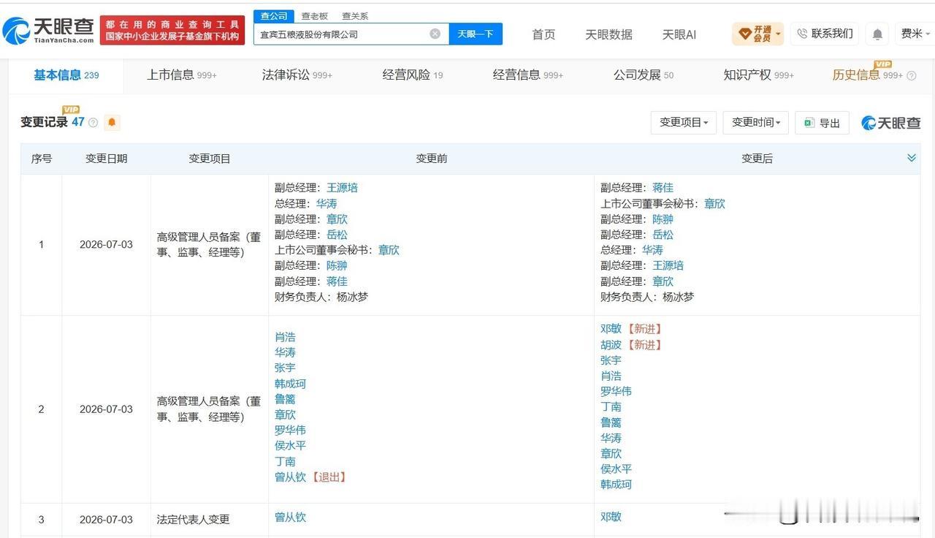Open 陈翀 link in the 变更后 column

(x=663, y=219)
